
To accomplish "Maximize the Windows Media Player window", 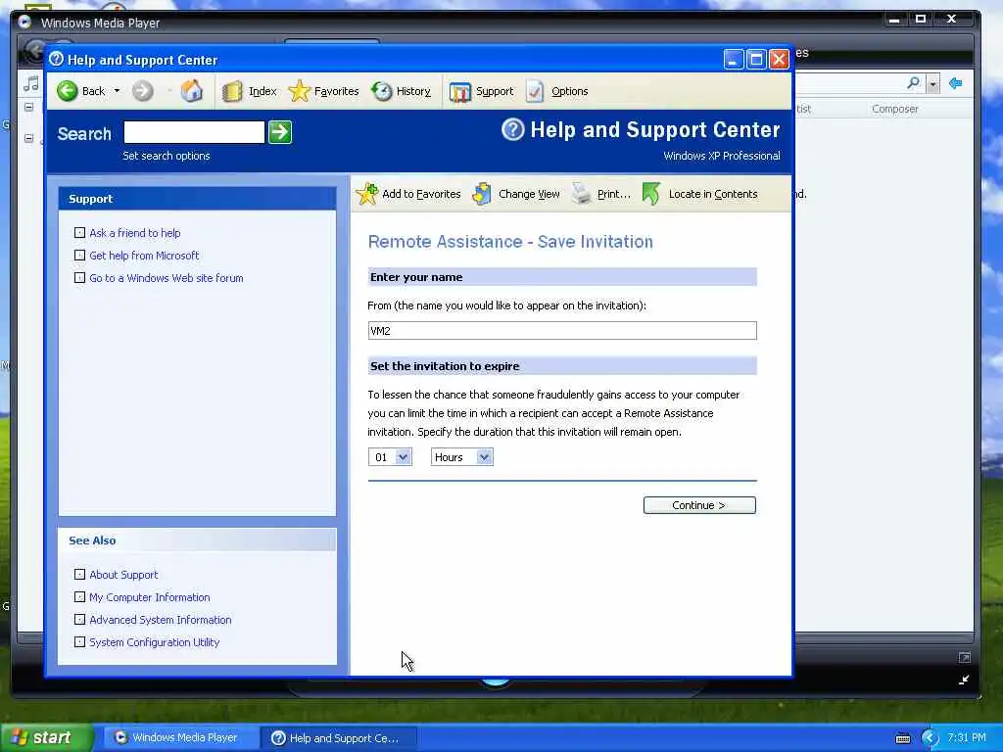I will coord(921,20).
